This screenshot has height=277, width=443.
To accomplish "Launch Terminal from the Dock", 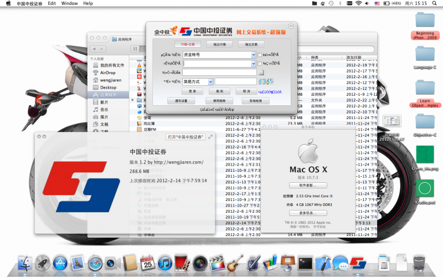I will (306, 262).
